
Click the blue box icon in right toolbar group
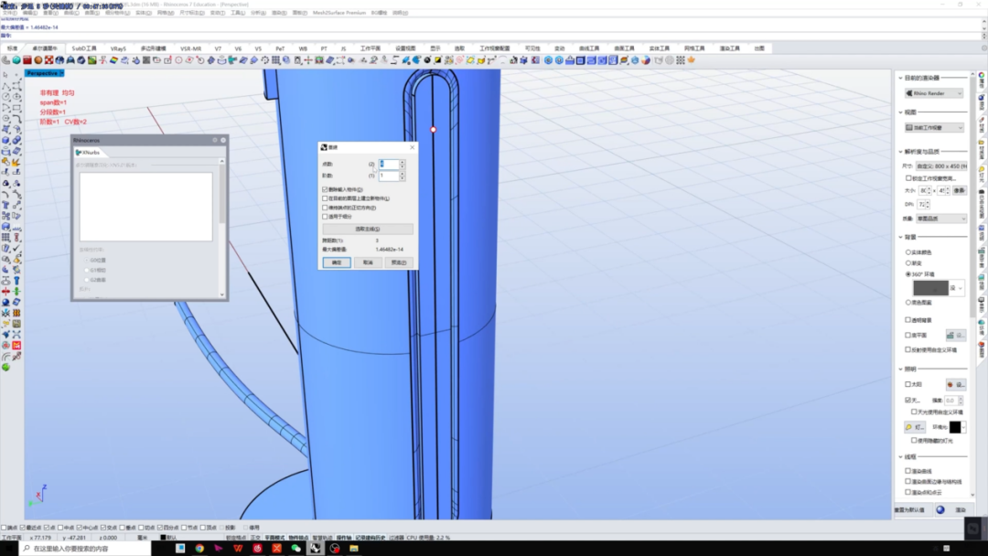[580, 60]
